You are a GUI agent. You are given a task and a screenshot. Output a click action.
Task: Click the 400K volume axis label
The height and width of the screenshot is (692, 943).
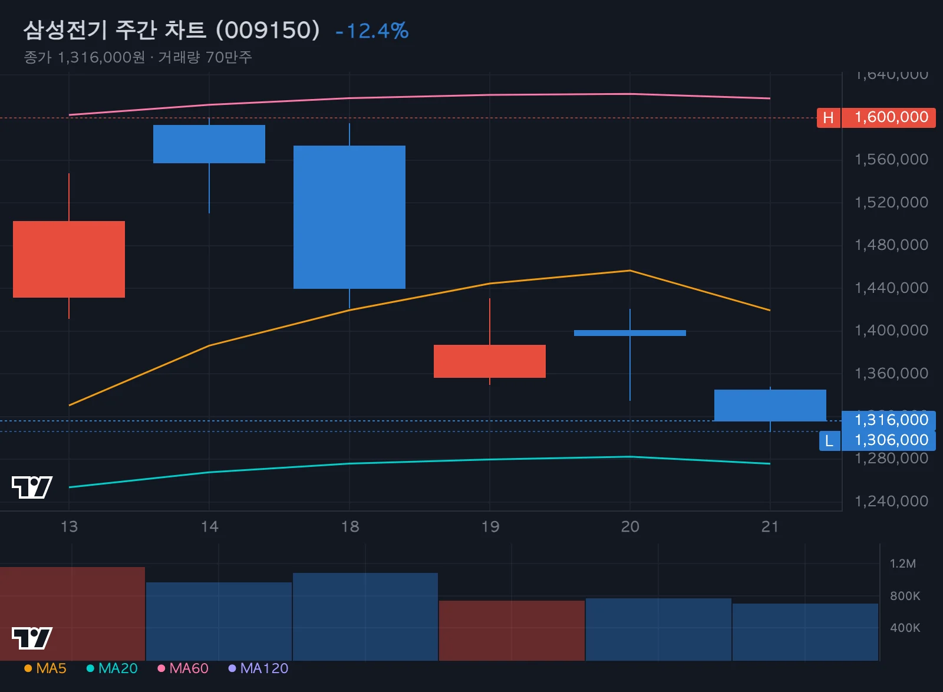pos(905,628)
